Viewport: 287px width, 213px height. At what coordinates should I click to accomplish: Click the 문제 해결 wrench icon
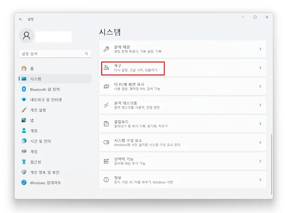point(106,49)
